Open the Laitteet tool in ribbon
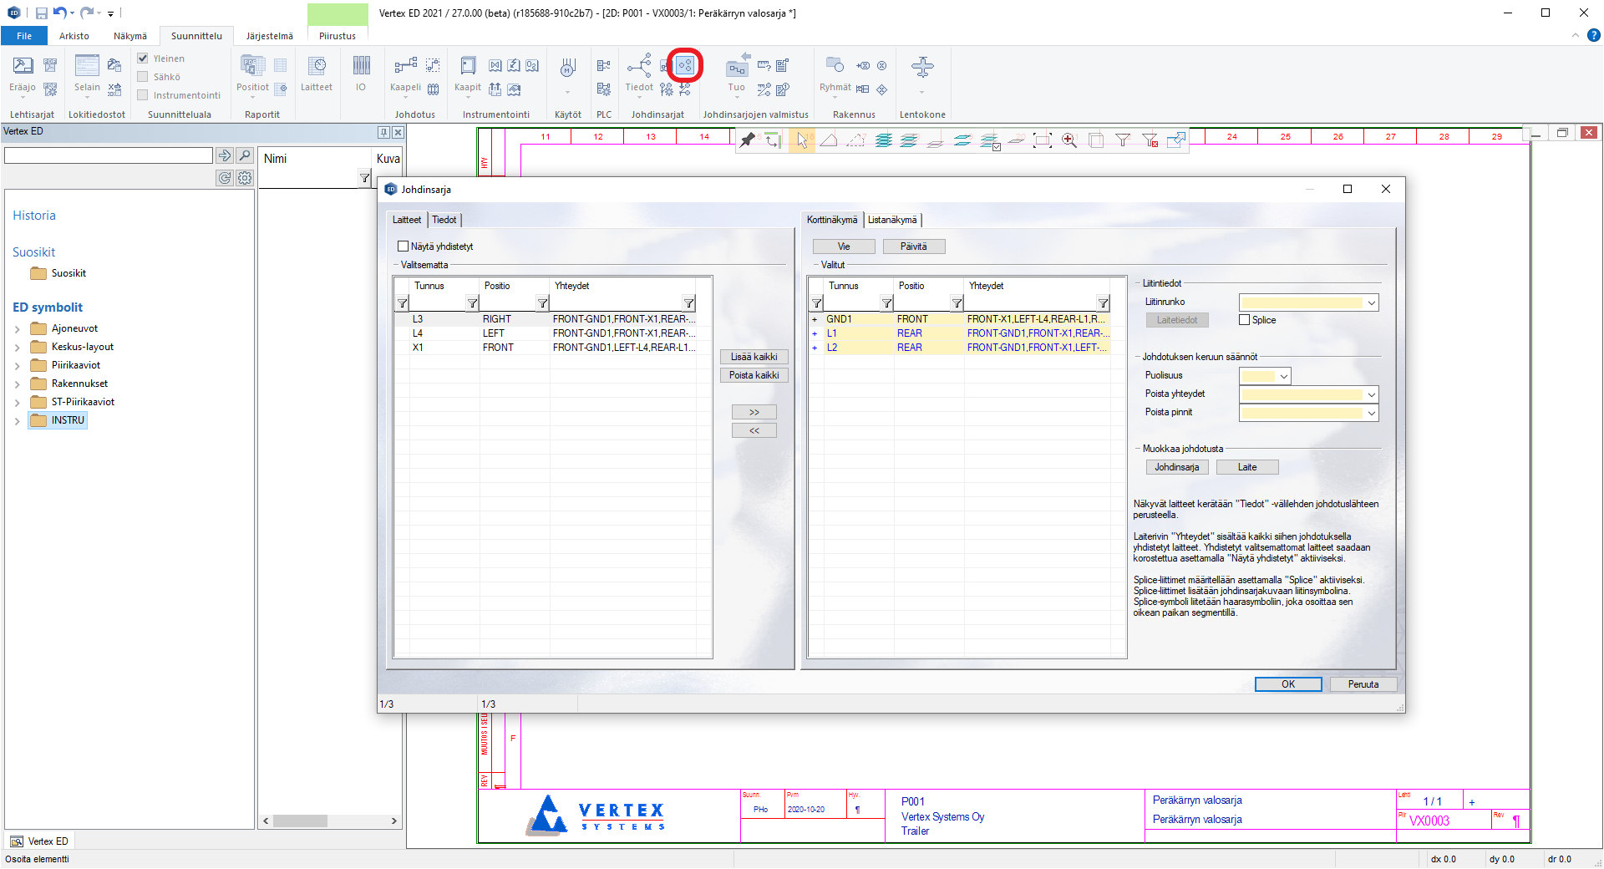Image resolution: width=1604 pixels, height=869 pixels. point(317,73)
